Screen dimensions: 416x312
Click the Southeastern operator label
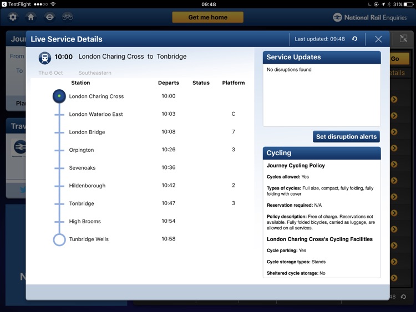[95, 73]
